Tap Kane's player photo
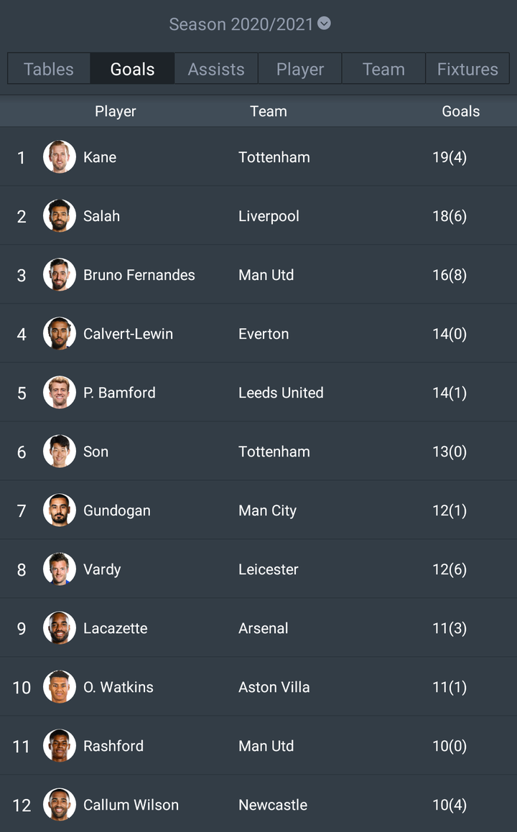The image size is (517, 832). (60, 156)
